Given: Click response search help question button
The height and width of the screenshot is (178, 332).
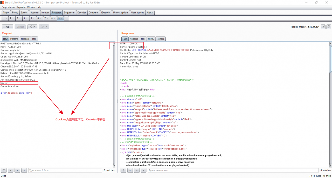Looking at the screenshot, I should (x=123, y=170).
